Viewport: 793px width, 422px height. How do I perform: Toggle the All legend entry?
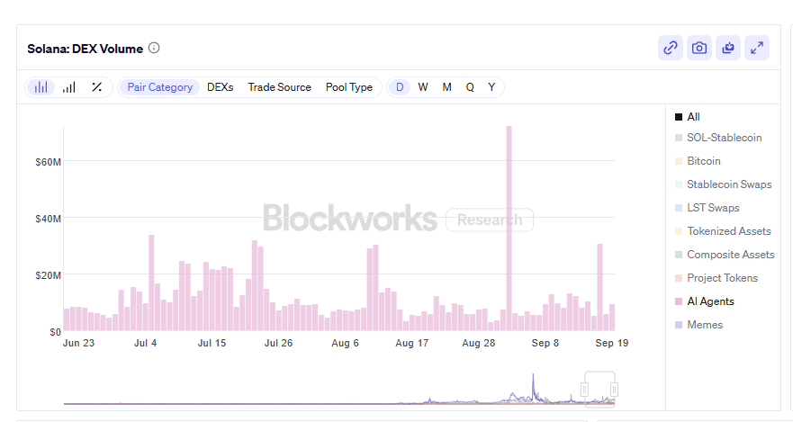tap(688, 117)
